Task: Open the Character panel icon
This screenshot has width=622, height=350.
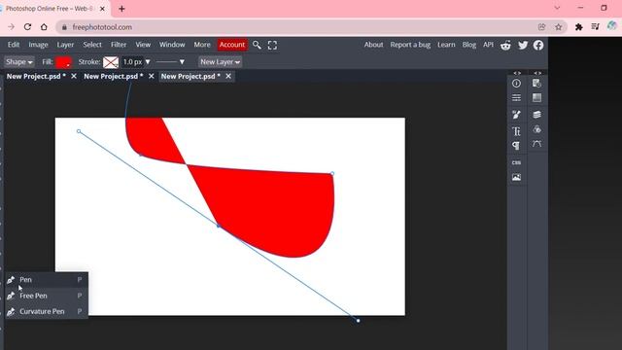Action: 516,131
